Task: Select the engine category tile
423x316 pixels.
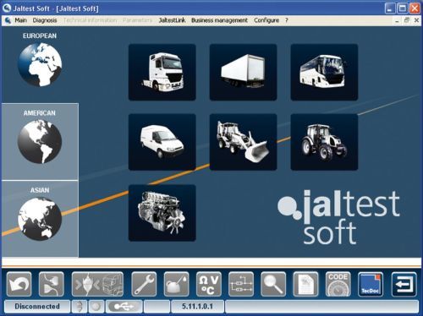Action: click(x=162, y=213)
